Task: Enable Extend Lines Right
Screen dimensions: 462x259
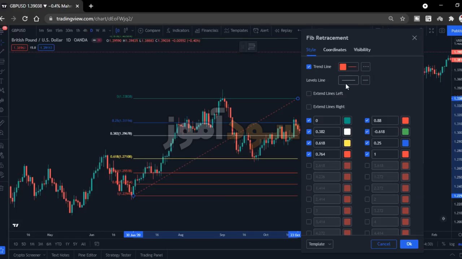Action: tap(309, 107)
